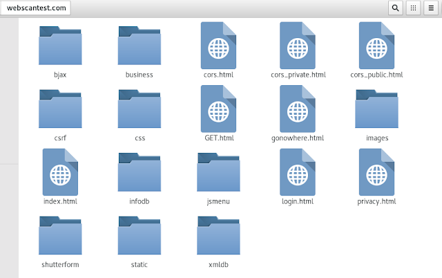This screenshot has height=278, width=442.
Task: Open the bjax folder icon
Action: click(x=60, y=46)
